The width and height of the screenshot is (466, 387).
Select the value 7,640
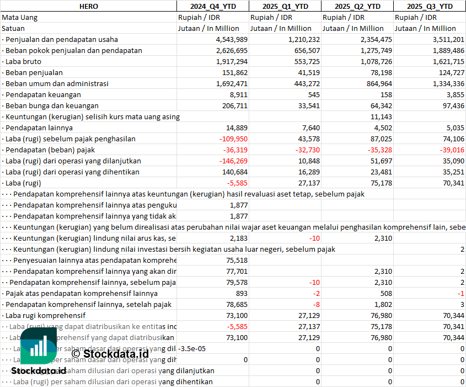(311, 128)
